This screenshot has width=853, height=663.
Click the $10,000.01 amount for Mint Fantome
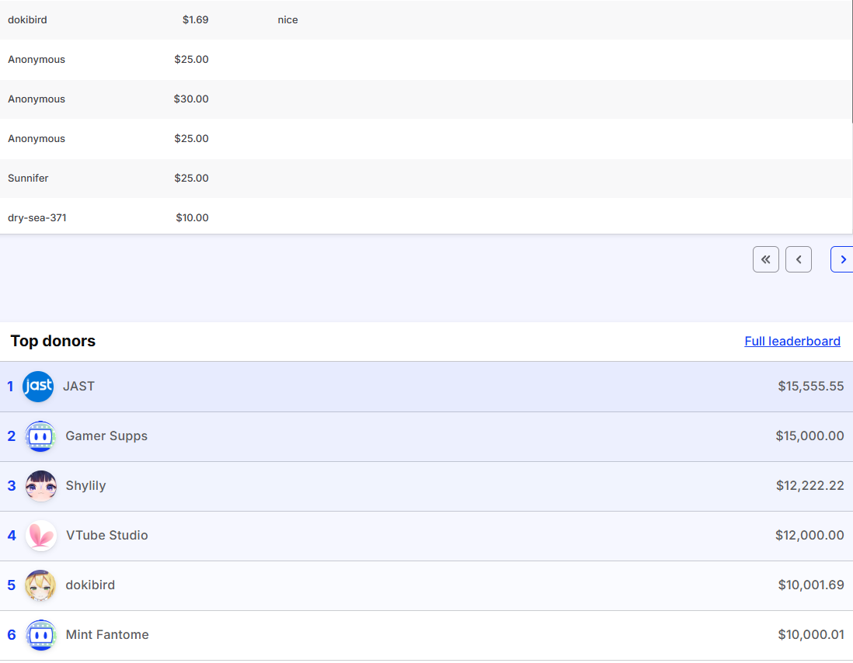click(x=810, y=635)
